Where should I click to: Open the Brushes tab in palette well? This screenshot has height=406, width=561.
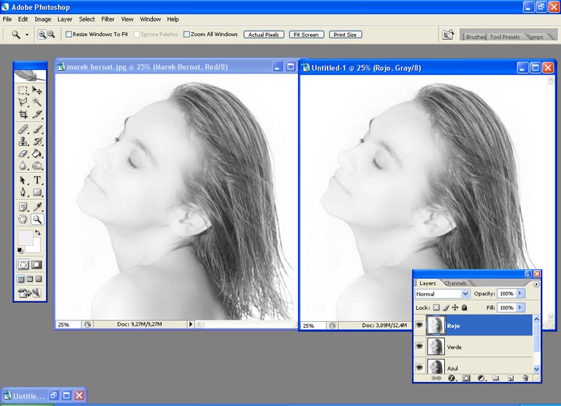click(x=475, y=37)
